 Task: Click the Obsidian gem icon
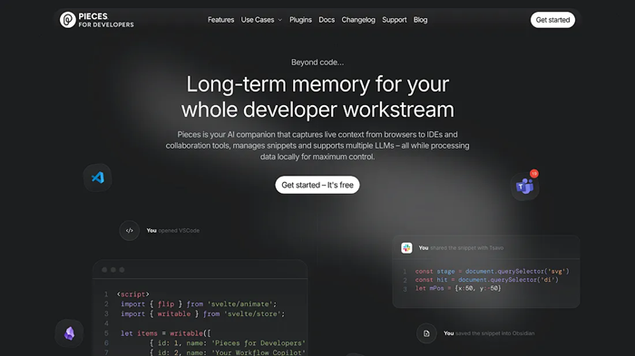click(69, 333)
